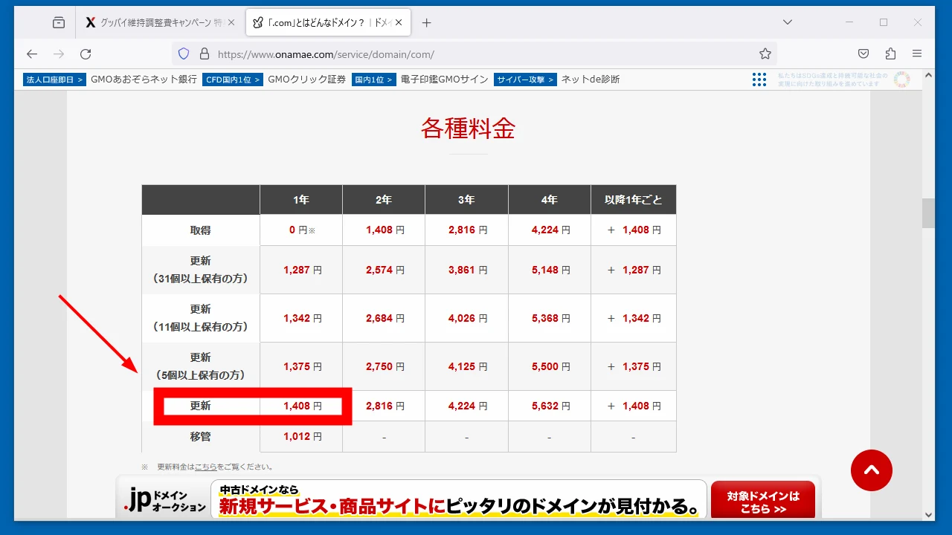The image size is (952, 535).
Task: Open Save to Pocket icon
Action: click(863, 53)
